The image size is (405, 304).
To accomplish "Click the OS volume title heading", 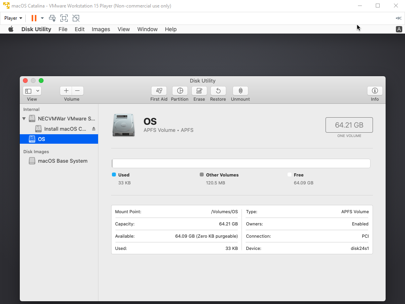I will coord(150,122).
